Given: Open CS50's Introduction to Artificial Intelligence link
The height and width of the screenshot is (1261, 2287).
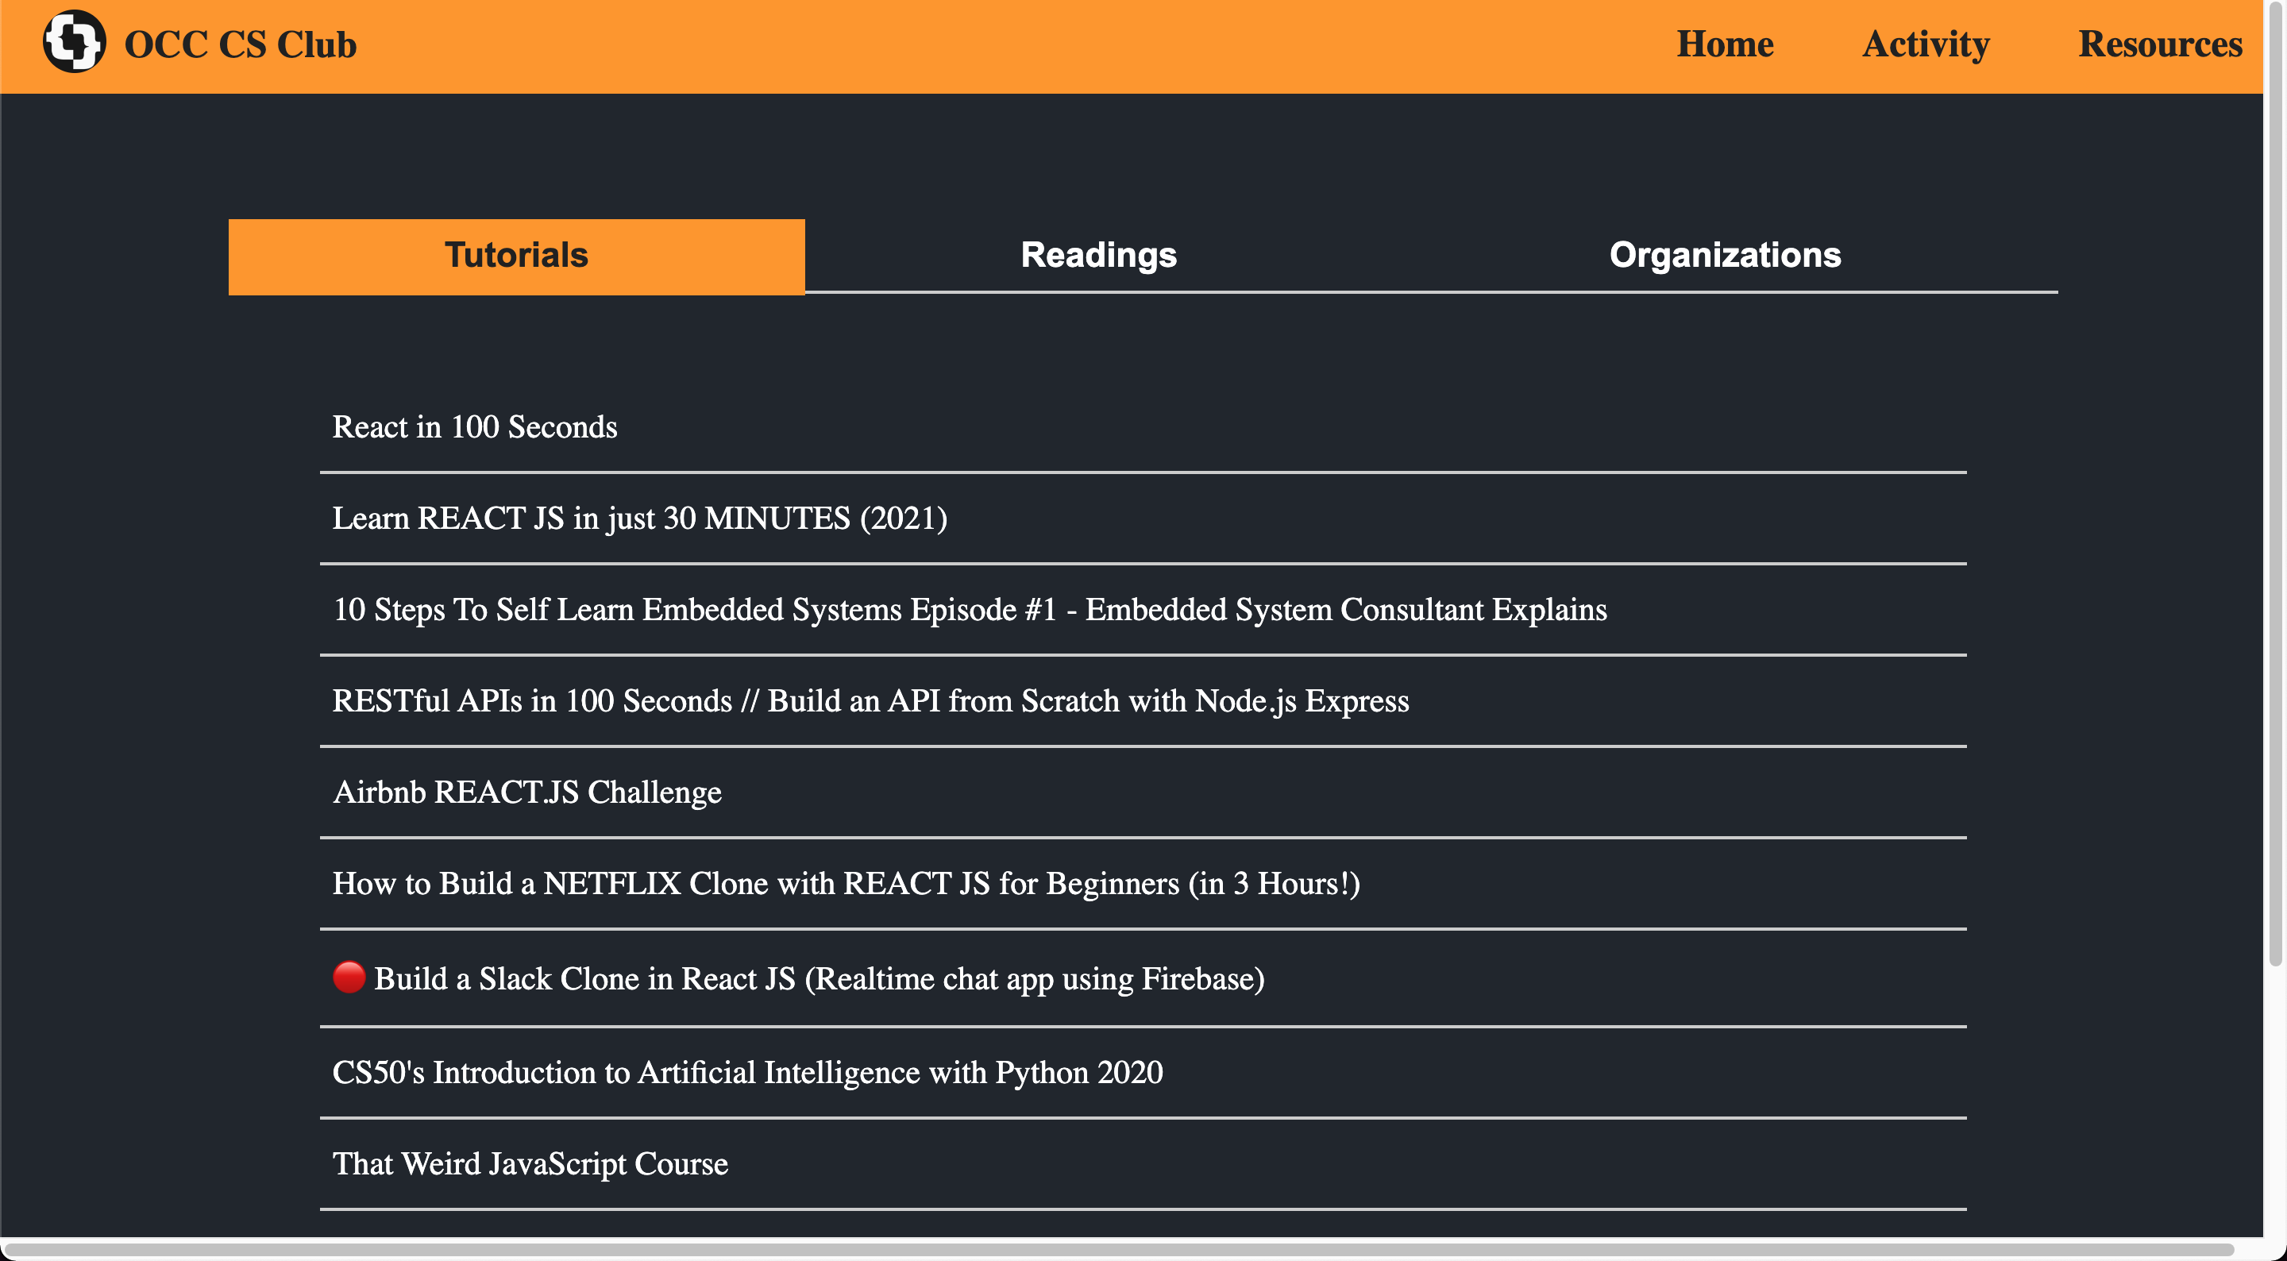Looking at the screenshot, I should pos(746,1073).
